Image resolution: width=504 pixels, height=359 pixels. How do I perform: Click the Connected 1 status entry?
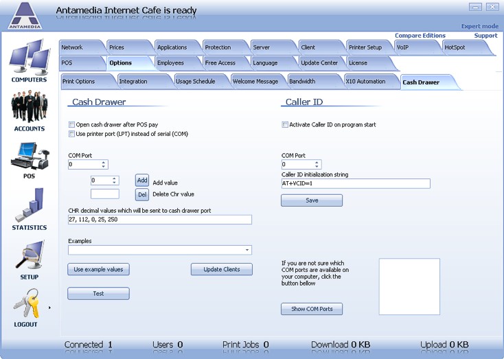pyautogui.click(x=89, y=345)
